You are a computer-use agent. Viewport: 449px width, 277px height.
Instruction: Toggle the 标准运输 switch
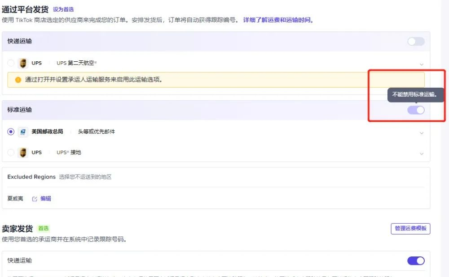tap(416, 110)
